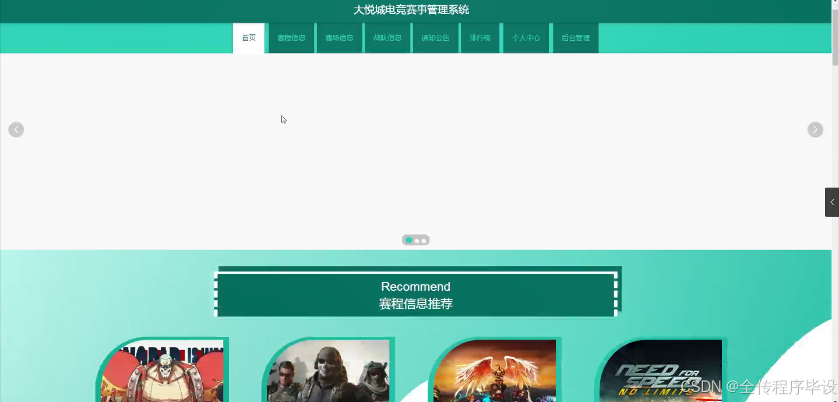The width and height of the screenshot is (839, 402).
Task: Switch to the active first carousel slide dot
Action: pos(408,240)
